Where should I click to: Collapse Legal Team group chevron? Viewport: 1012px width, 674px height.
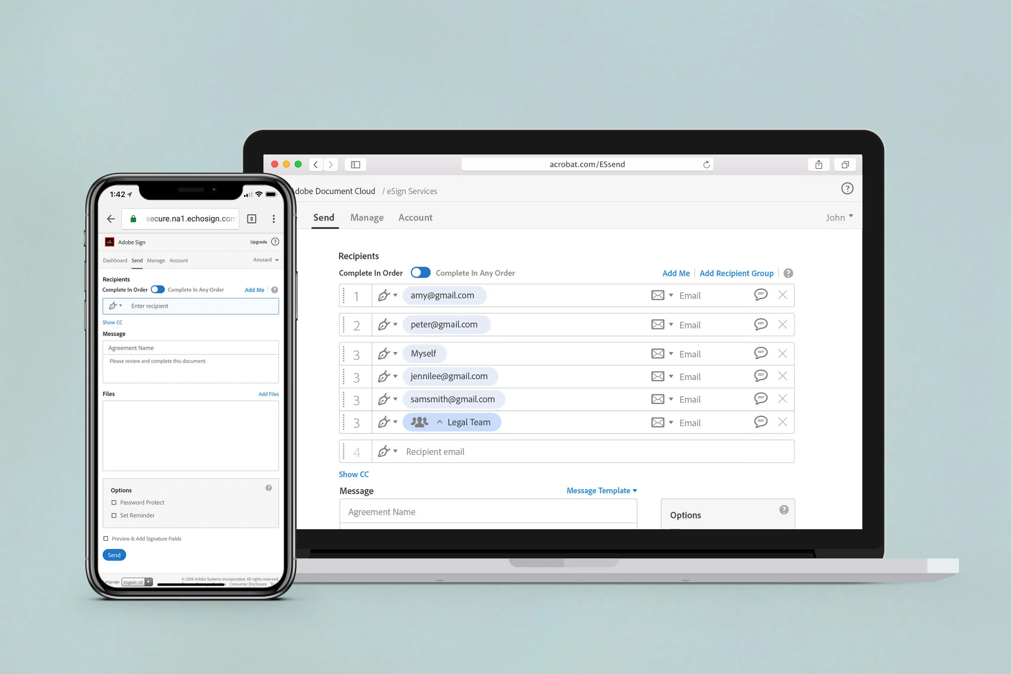coord(440,422)
